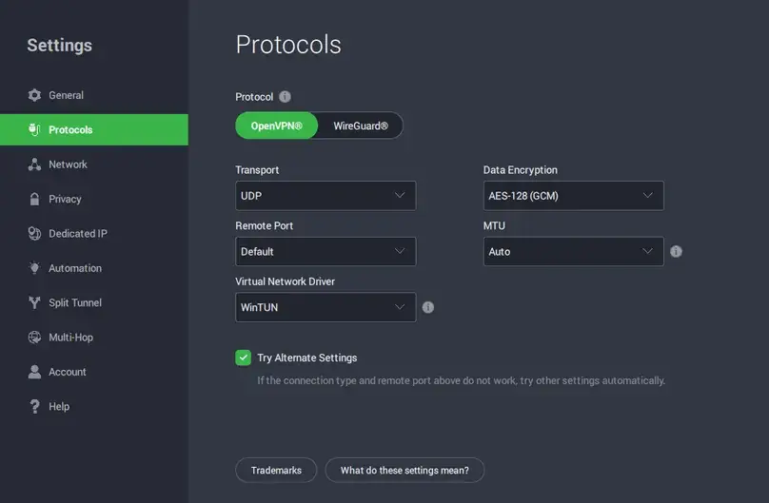Click What do these settings mean button

coord(404,470)
